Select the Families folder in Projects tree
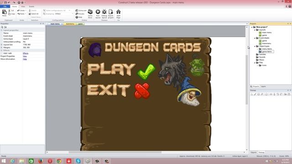Image resolution: width=292 pixels, height=164 pixels. tap(262, 54)
